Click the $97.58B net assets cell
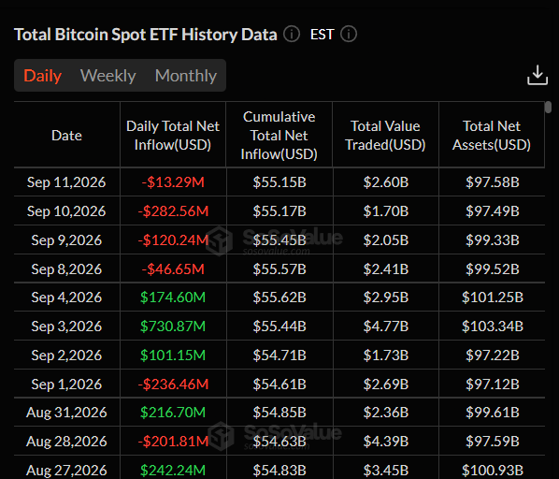 [x=493, y=182]
